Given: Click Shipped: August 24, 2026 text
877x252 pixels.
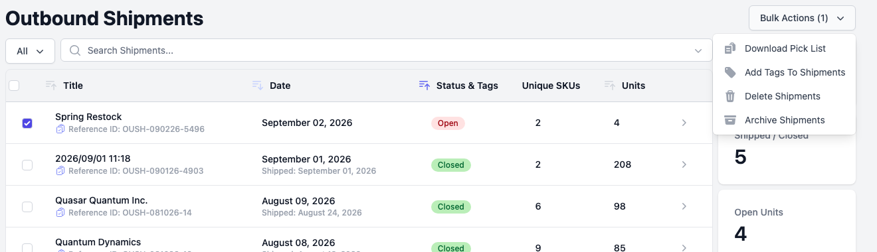Looking at the screenshot, I should click(x=312, y=213).
